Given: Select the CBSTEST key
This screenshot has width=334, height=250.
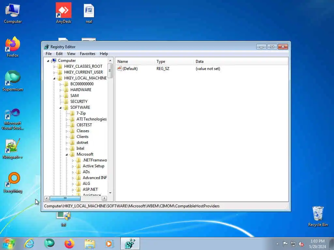Looking at the screenshot, I should [x=84, y=125].
